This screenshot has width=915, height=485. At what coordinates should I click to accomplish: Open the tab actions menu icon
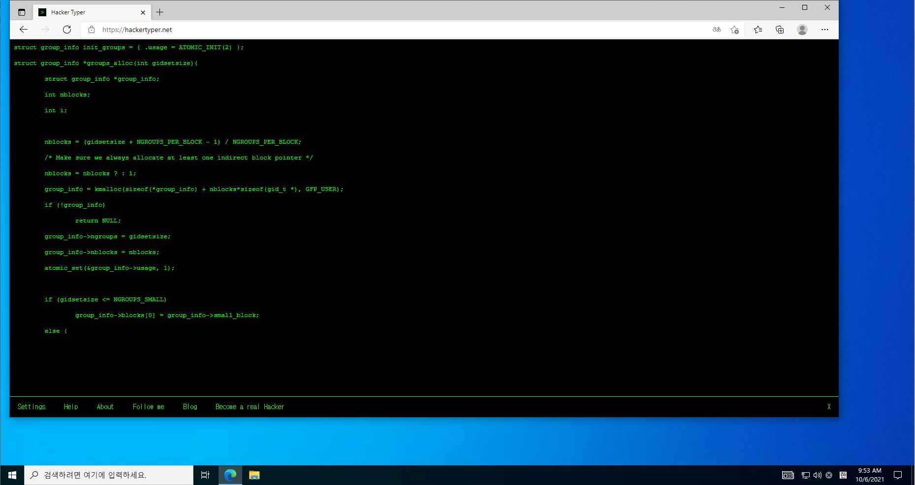(x=21, y=12)
